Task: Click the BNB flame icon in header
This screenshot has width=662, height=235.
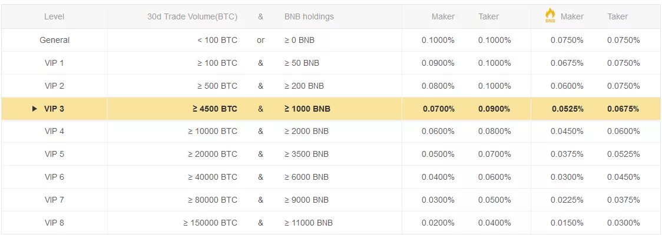Action: pyautogui.click(x=550, y=15)
